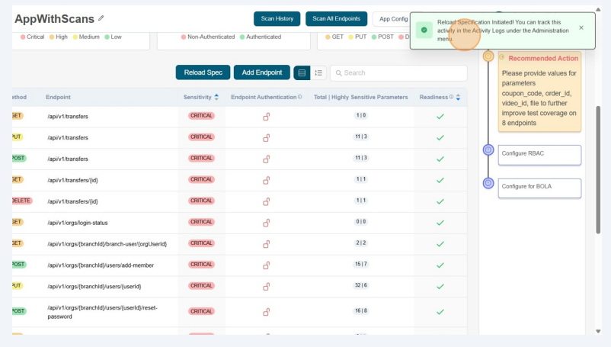This screenshot has width=611, height=347.
Task: Click unlock icon for /api/v1/orgs/login-status
Action: pyautogui.click(x=266, y=223)
